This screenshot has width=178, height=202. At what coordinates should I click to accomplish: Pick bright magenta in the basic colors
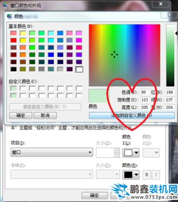tap(79, 40)
